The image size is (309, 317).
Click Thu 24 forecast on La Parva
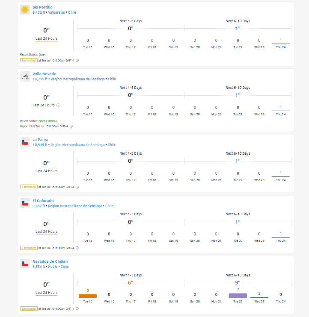(x=281, y=176)
